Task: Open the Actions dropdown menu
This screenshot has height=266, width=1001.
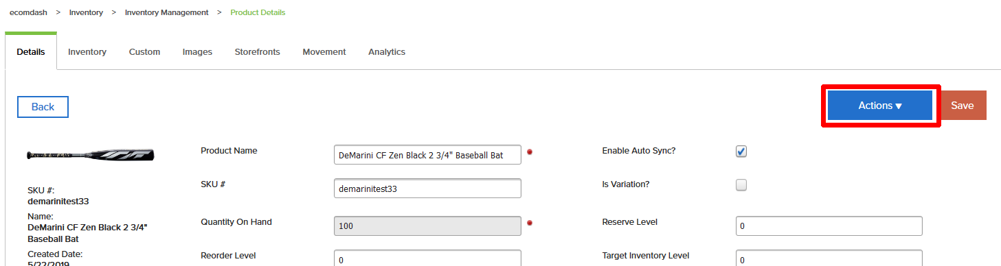Action: click(880, 106)
